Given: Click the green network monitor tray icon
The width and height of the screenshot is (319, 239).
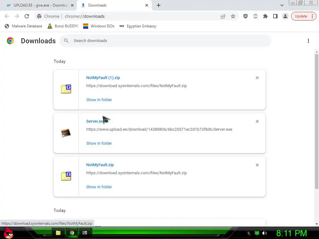Looking at the screenshot, I should click(x=257, y=233).
